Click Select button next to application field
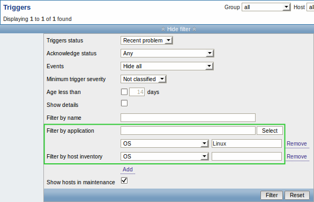The height and width of the screenshot is (202, 314). coord(270,131)
